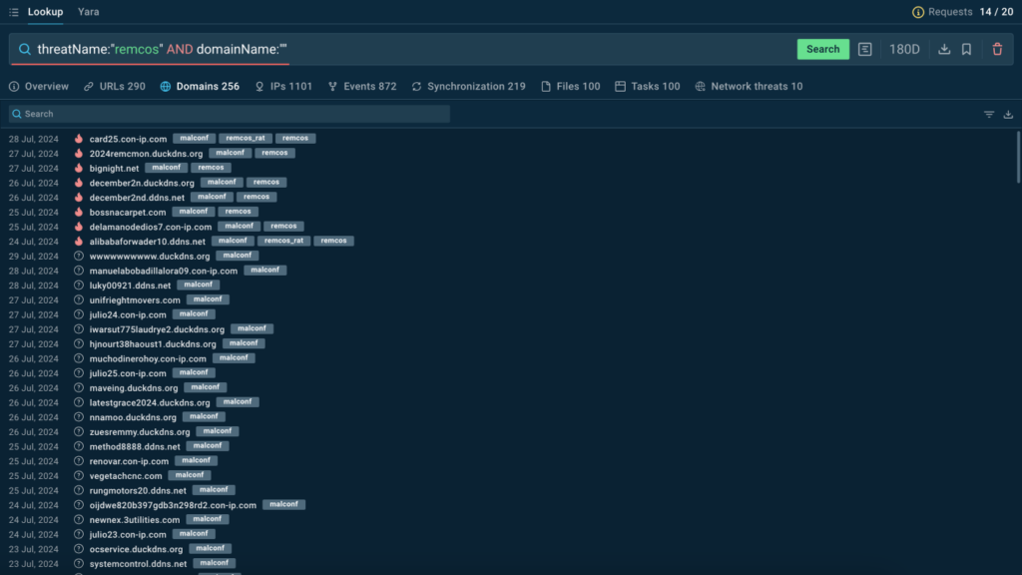Click the bookmark icon in the search bar
The height and width of the screenshot is (575, 1022).
coord(966,49)
